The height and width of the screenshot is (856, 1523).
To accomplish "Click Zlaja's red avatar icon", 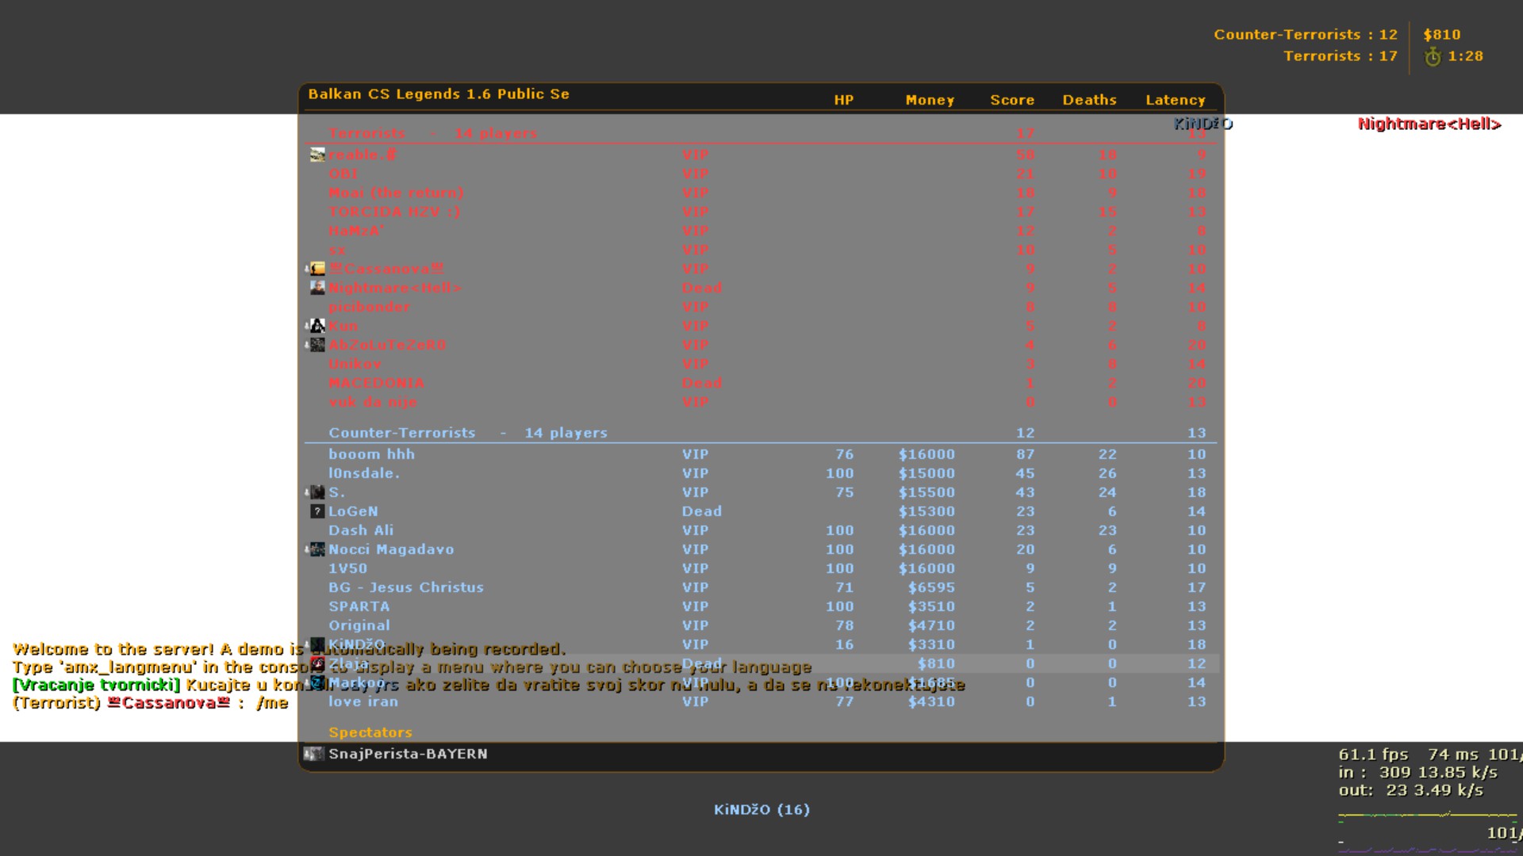I will tap(317, 663).
